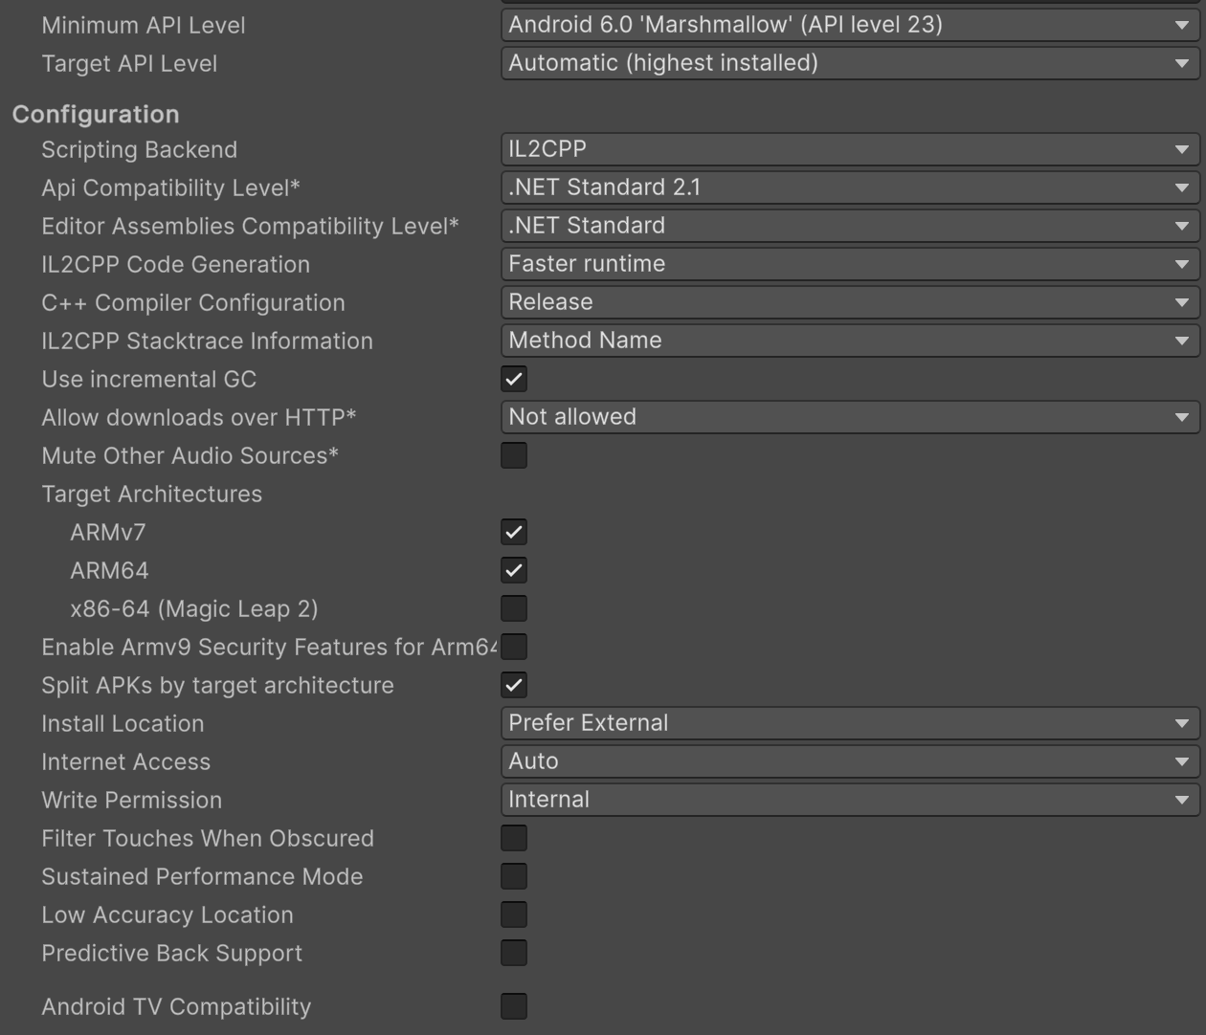Toggle the Use incremental GC checkbox

point(514,379)
